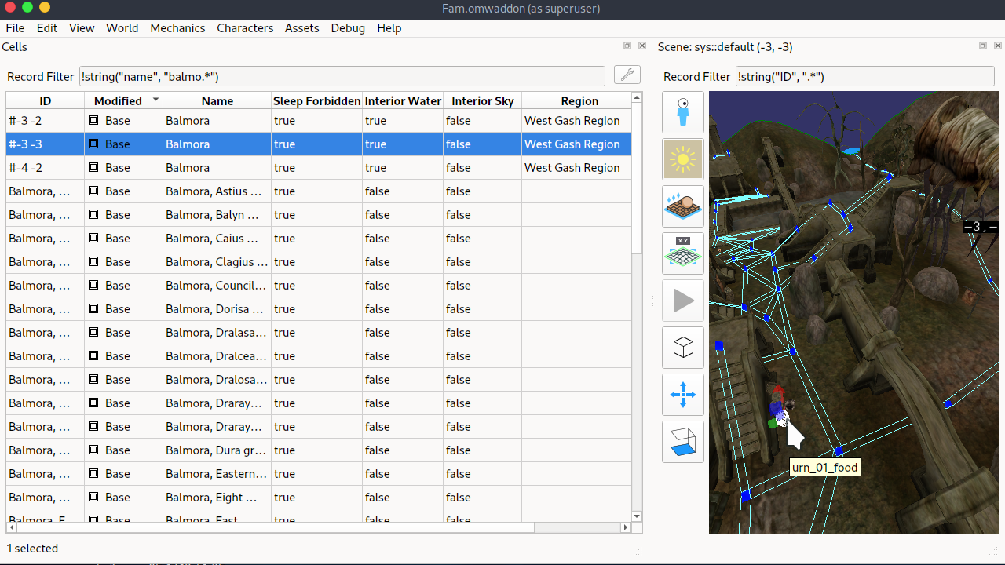The image size is (1005, 565).
Task: Sort by the Sleep Forbidden column header
Action: [x=317, y=100]
